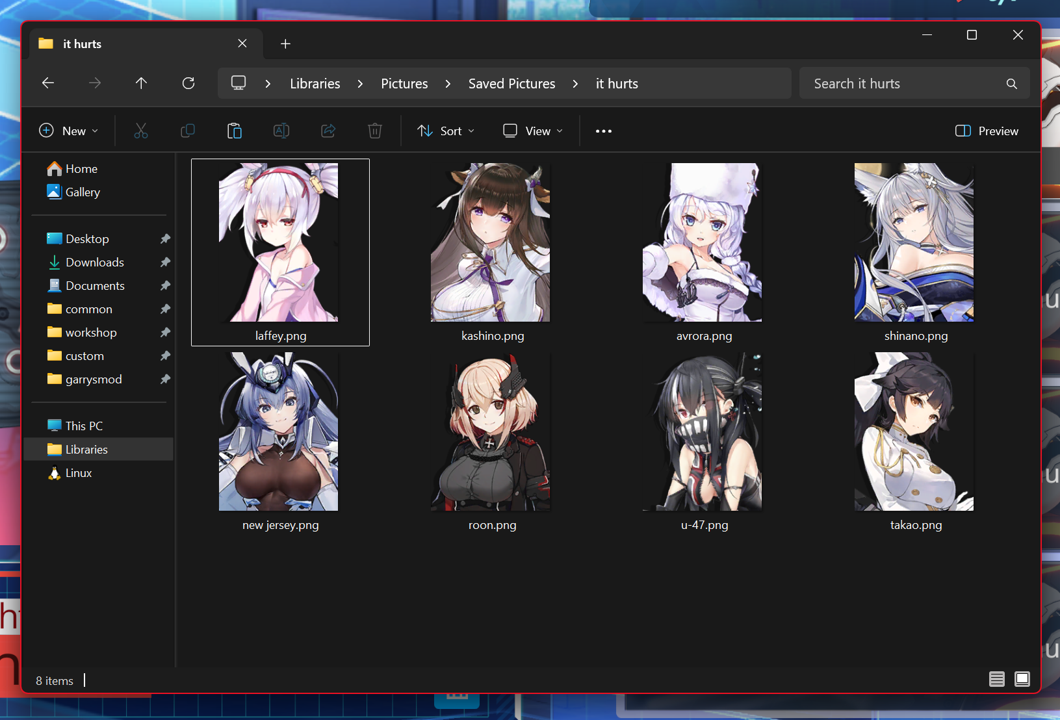Click the it hurts breadcrumb
1060x720 pixels.
[617, 84]
